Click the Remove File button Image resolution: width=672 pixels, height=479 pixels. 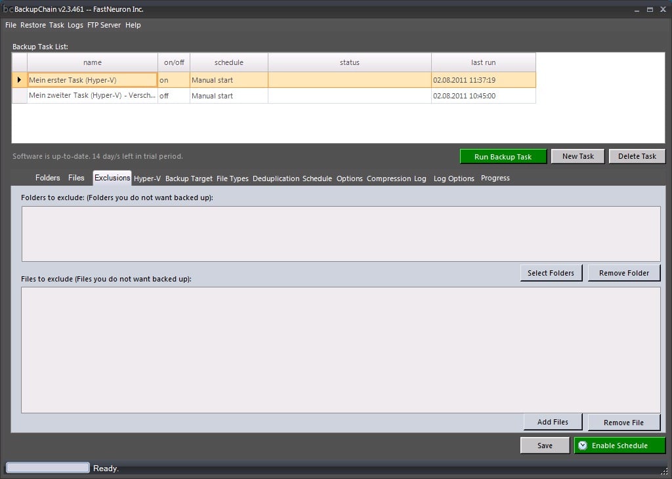[624, 423]
